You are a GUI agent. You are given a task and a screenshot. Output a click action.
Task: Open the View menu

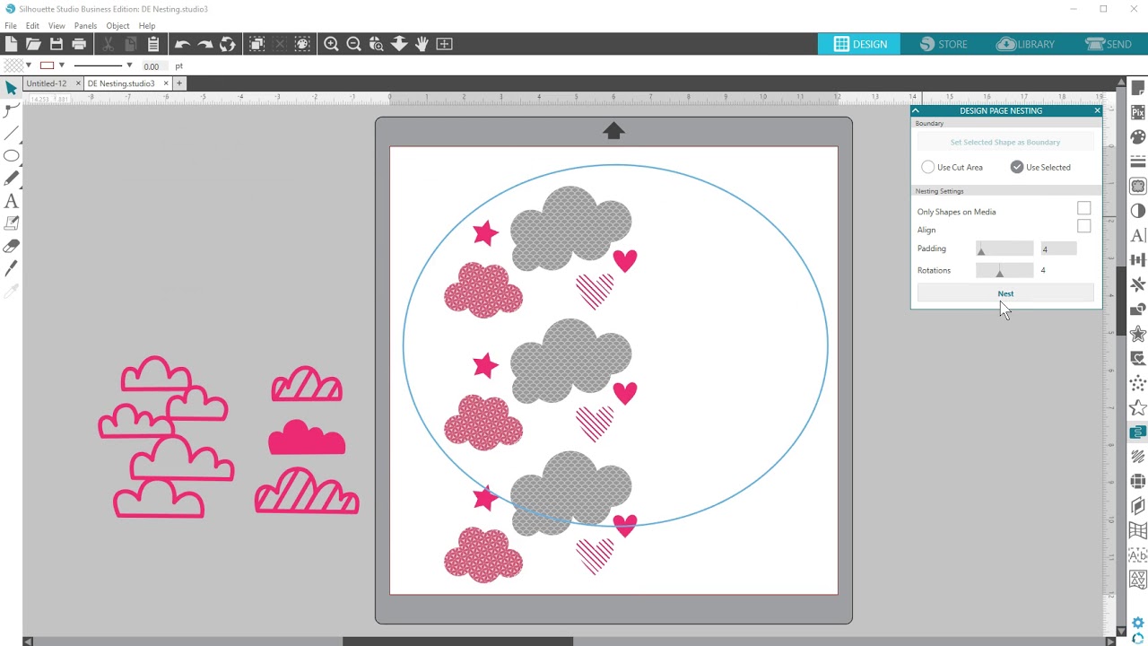[x=57, y=26]
